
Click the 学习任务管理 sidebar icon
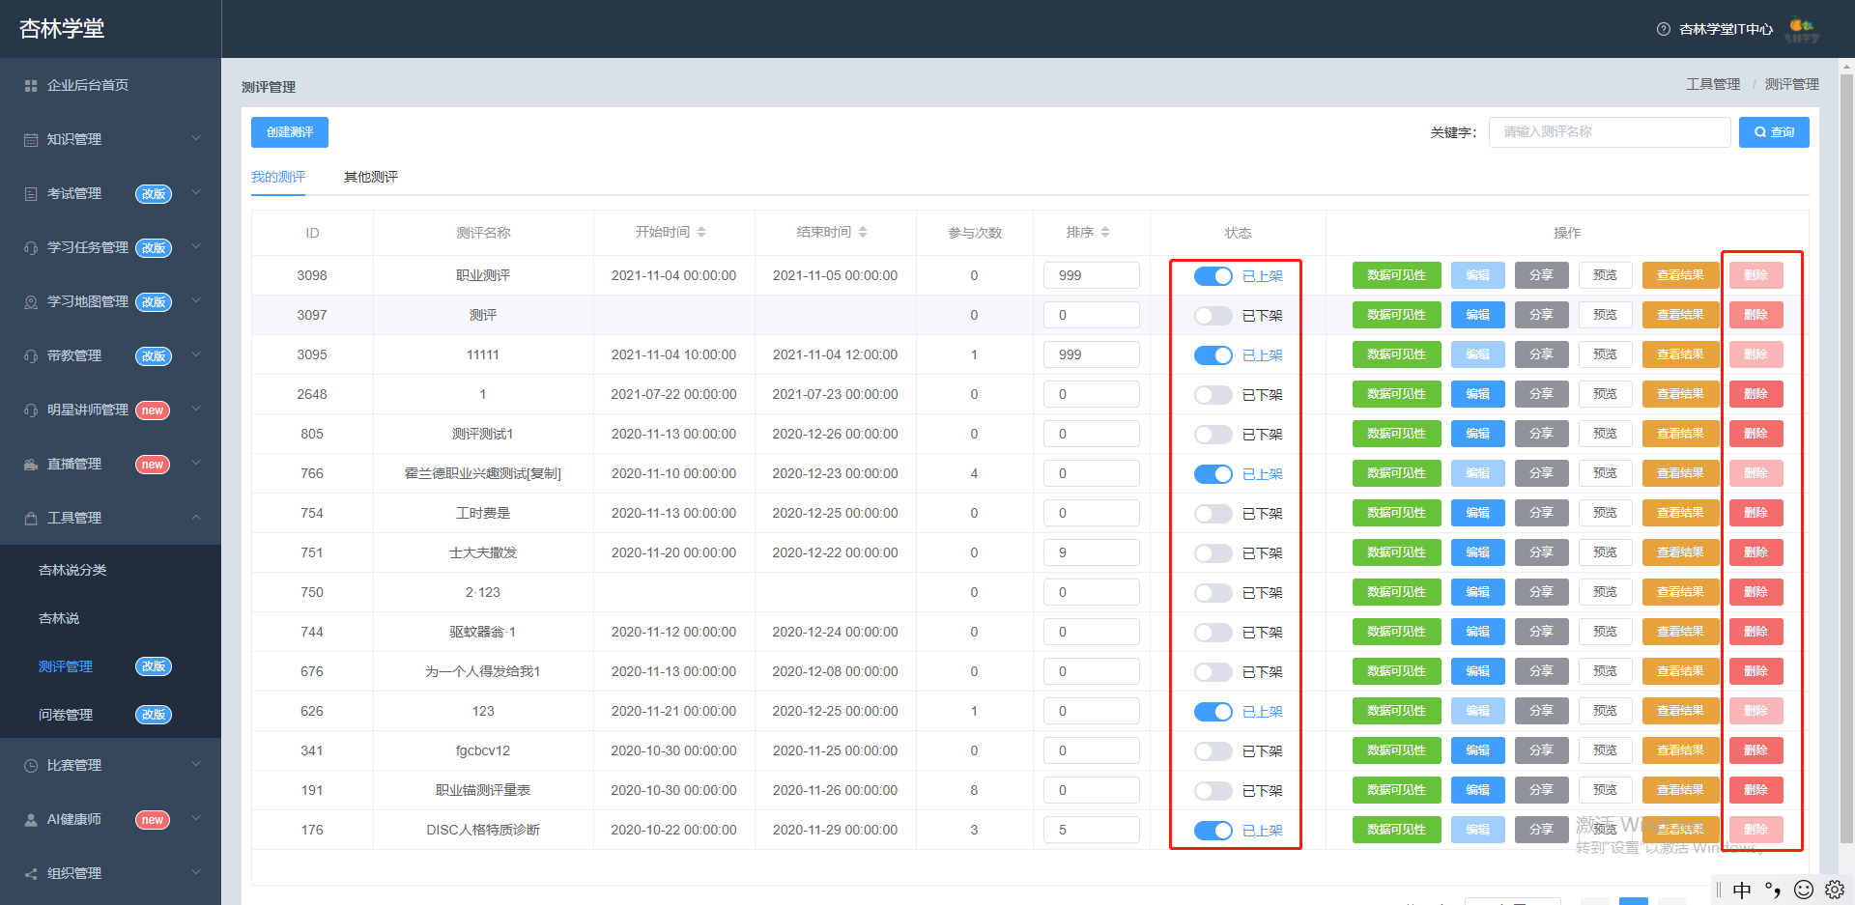click(31, 248)
